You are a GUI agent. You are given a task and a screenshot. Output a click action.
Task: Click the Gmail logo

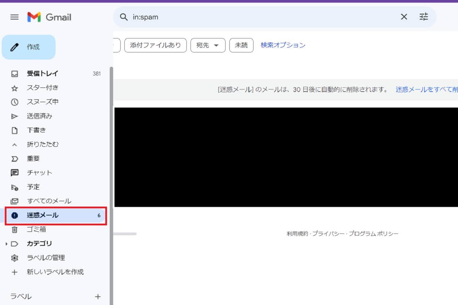tap(49, 17)
